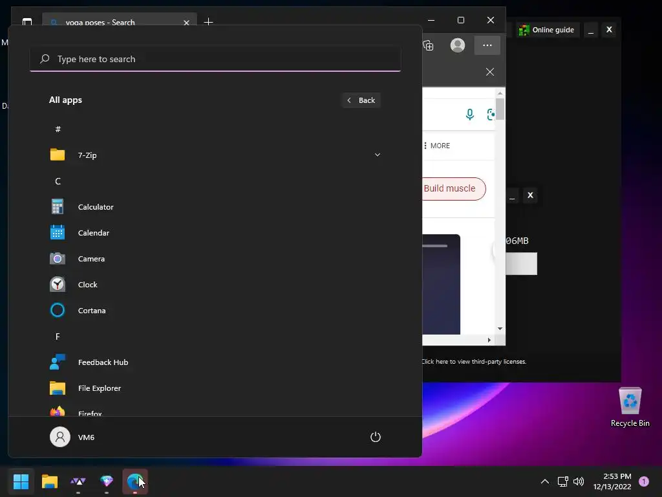Launch the Calendar app icon
This screenshot has width=662, height=497.
coord(58,232)
